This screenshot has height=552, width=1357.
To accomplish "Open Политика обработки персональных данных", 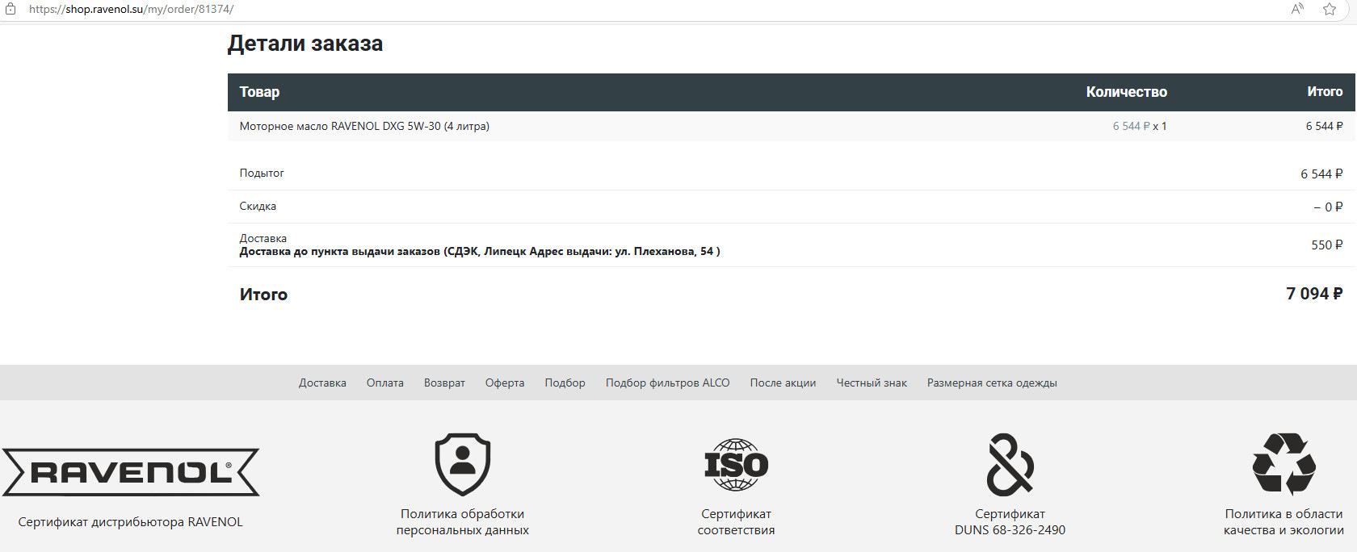I will 463,522.
